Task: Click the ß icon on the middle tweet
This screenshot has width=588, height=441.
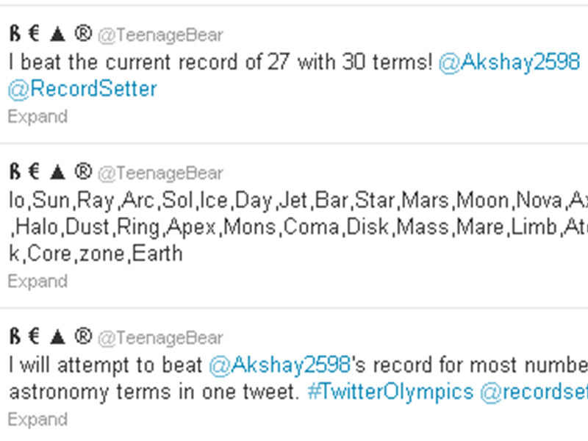Action: 14,173
